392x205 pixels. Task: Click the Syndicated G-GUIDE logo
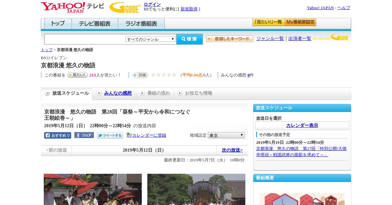(331, 37)
